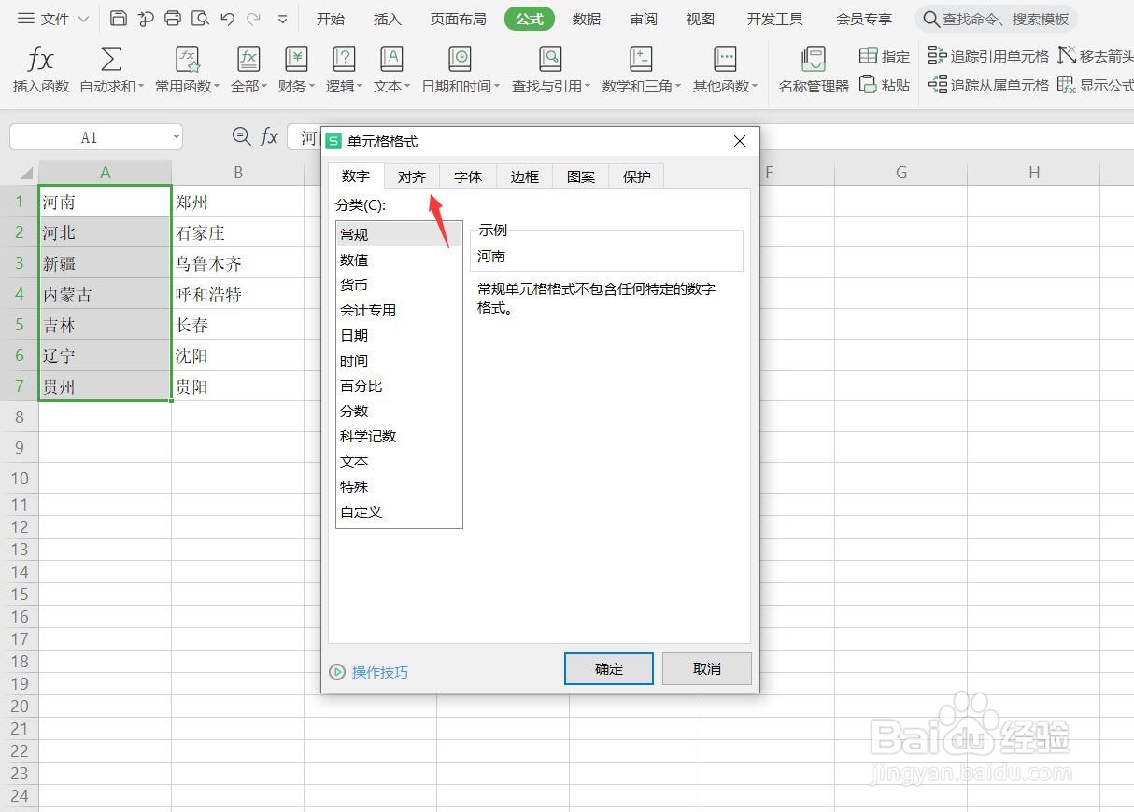Select 货币 in the category list
The width and height of the screenshot is (1134, 812).
pos(354,285)
